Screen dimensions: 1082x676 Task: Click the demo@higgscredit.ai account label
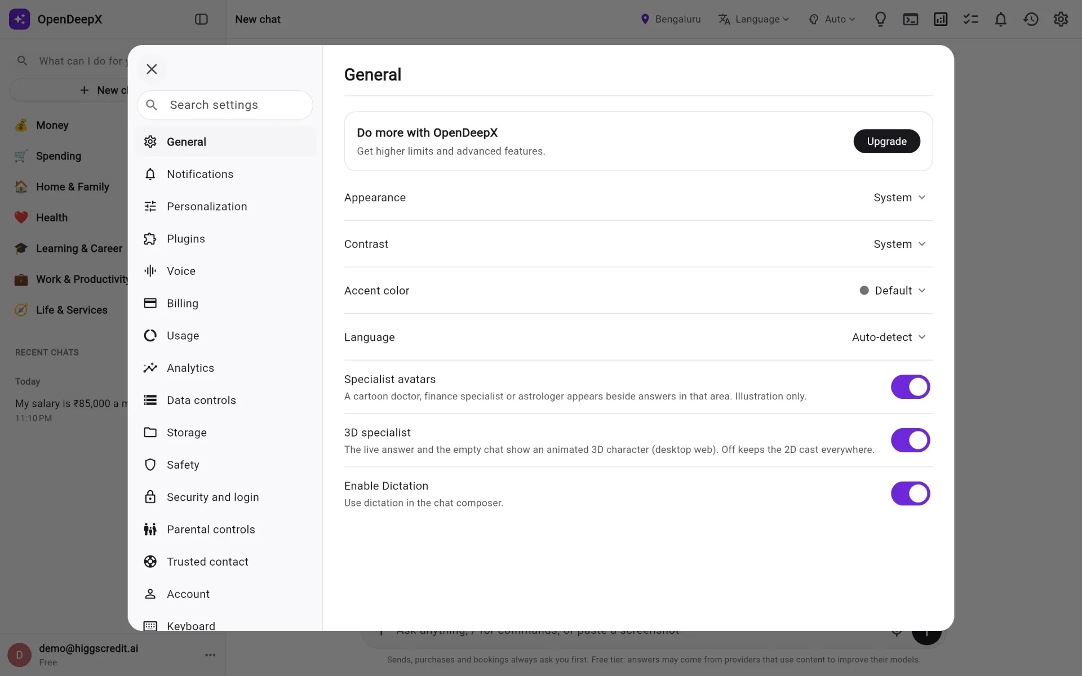[x=88, y=648]
